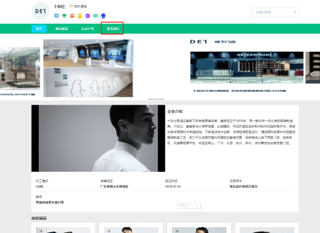Click the carousel indicator below banner
Viewport: 320px width, 233px height.
tap(156, 99)
